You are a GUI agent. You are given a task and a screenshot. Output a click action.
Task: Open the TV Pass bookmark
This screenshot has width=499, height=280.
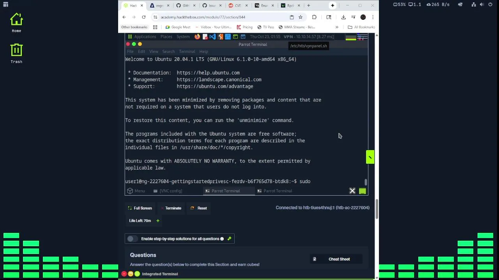tap(266, 27)
